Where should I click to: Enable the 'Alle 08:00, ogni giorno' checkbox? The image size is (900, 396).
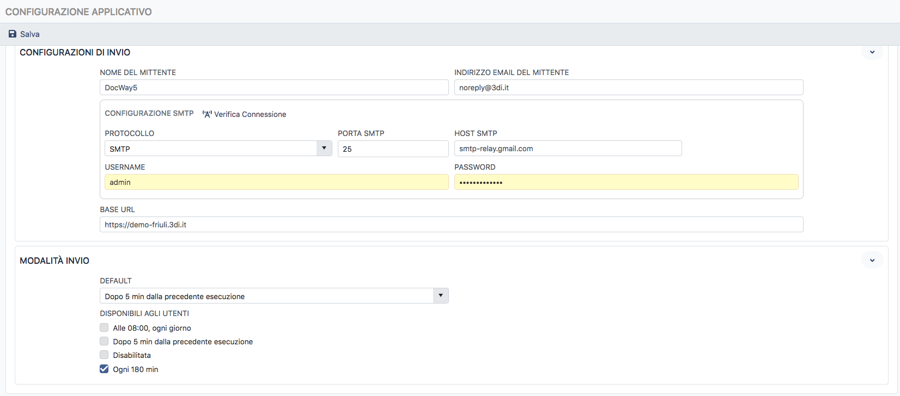click(x=104, y=328)
